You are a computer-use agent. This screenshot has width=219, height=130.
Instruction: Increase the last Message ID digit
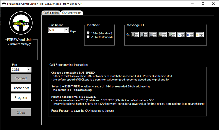201,34
